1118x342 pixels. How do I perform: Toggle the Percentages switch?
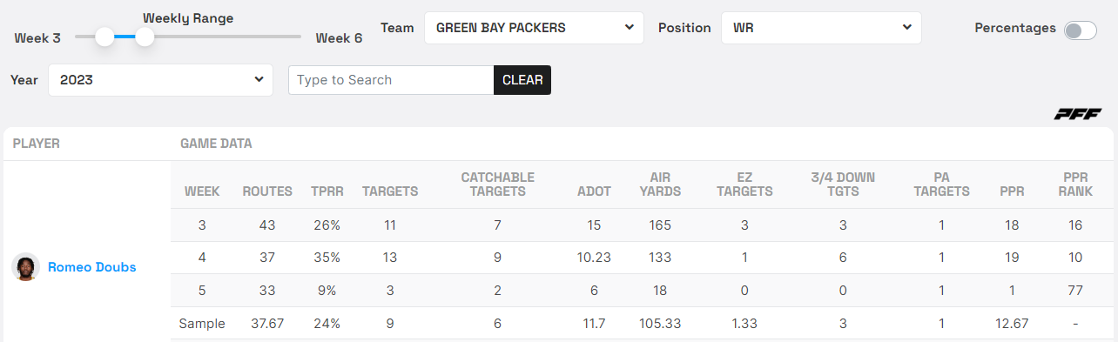(x=1080, y=30)
